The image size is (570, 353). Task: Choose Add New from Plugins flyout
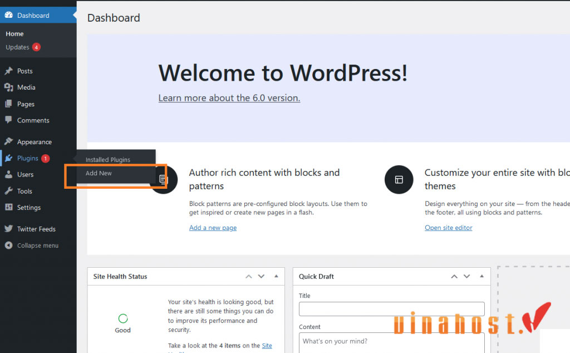click(x=99, y=173)
